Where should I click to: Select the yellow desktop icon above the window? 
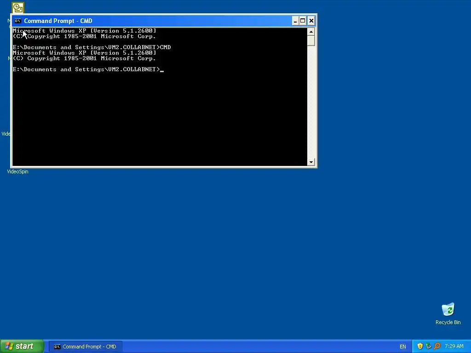click(18, 7)
